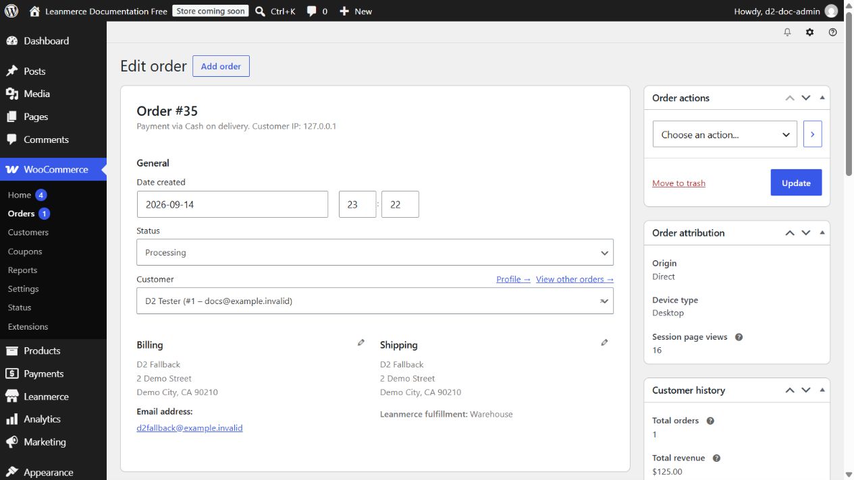854x480 pixels.
Task: Click the blue Update button
Action: [x=796, y=183]
